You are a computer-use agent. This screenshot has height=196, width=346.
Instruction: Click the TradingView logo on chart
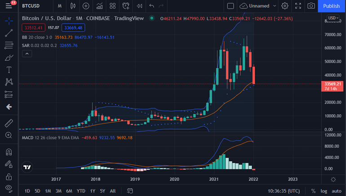(27, 167)
